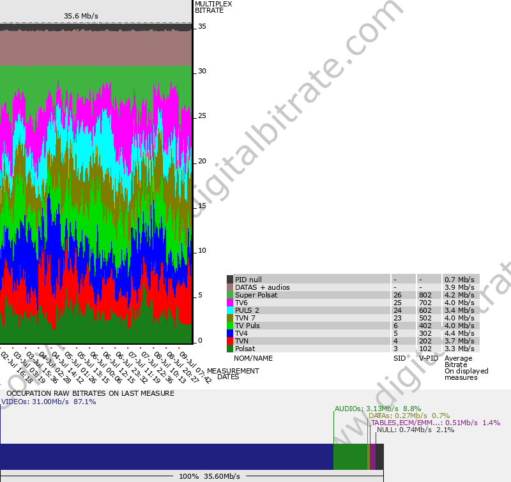Select the 'TV6' channel name
The width and height of the screenshot is (511, 482).
241,303
